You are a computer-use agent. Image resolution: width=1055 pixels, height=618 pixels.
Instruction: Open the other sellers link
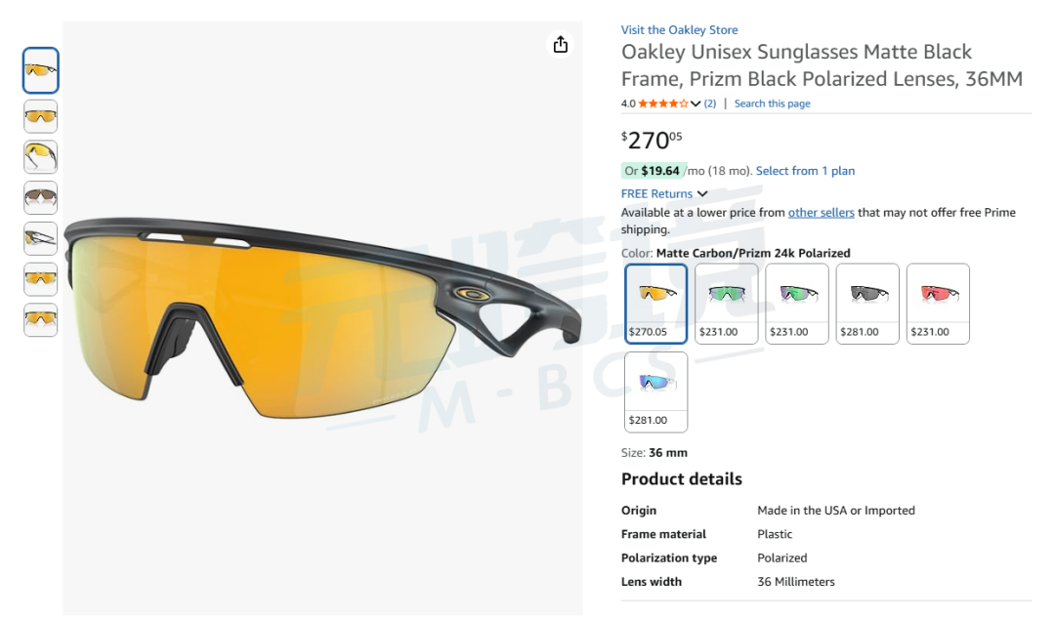point(821,213)
